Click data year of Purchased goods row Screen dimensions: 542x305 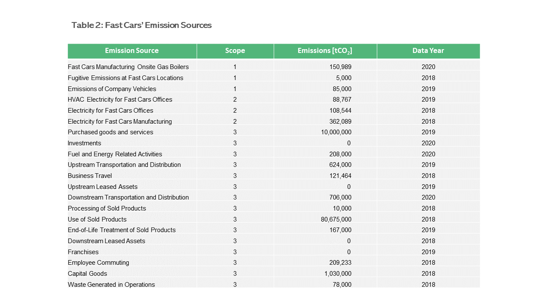[x=429, y=132]
